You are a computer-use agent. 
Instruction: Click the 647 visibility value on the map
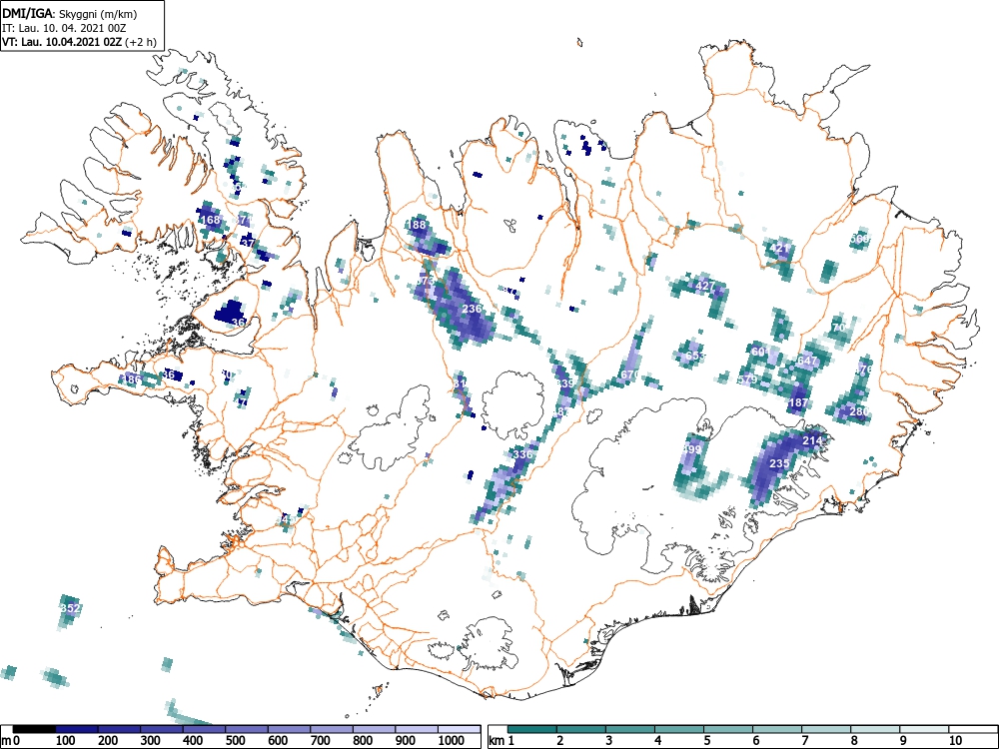coord(806,361)
